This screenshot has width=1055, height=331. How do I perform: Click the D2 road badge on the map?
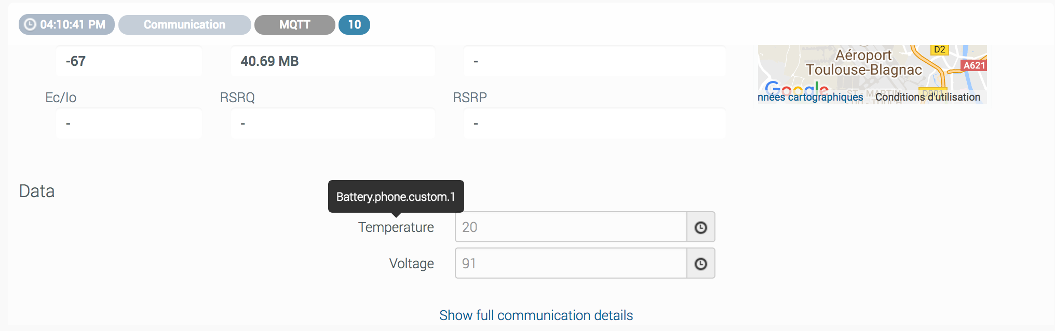click(939, 50)
